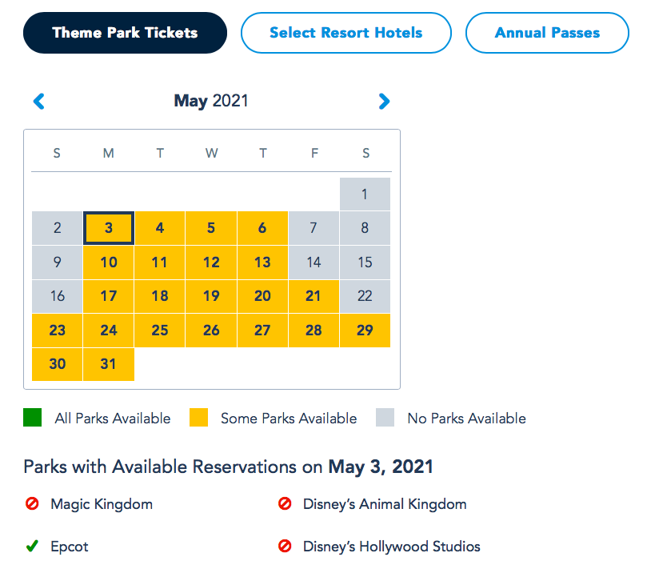Click green All Parks Available swatch
This screenshot has width=647, height=573.
point(33,418)
